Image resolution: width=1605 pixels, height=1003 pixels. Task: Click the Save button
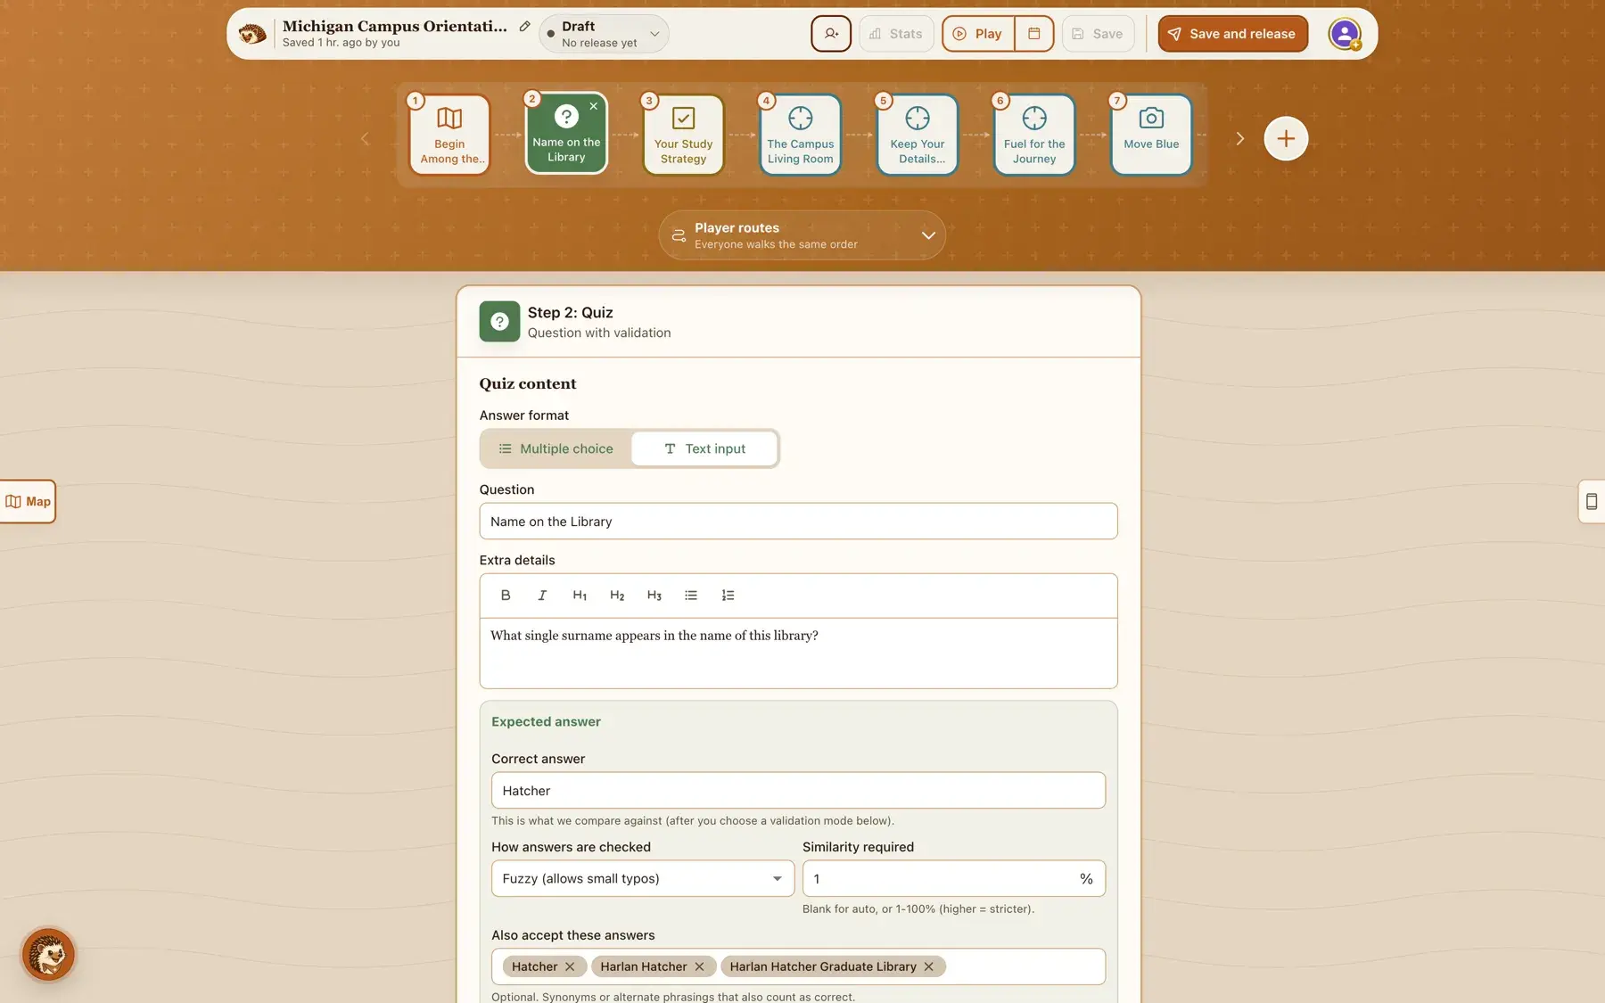point(1098,34)
